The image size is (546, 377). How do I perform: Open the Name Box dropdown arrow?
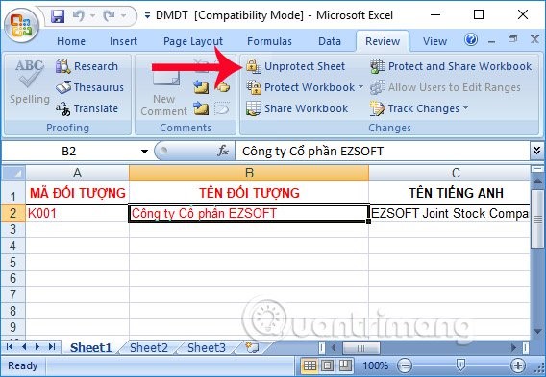pos(144,152)
